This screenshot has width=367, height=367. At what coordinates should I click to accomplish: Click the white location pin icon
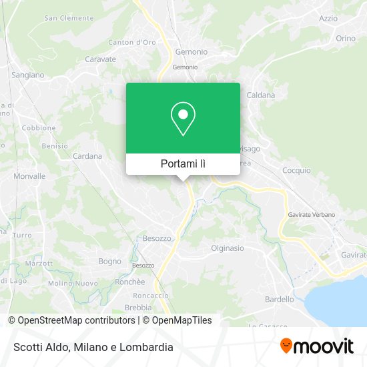(x=183, y=119)
